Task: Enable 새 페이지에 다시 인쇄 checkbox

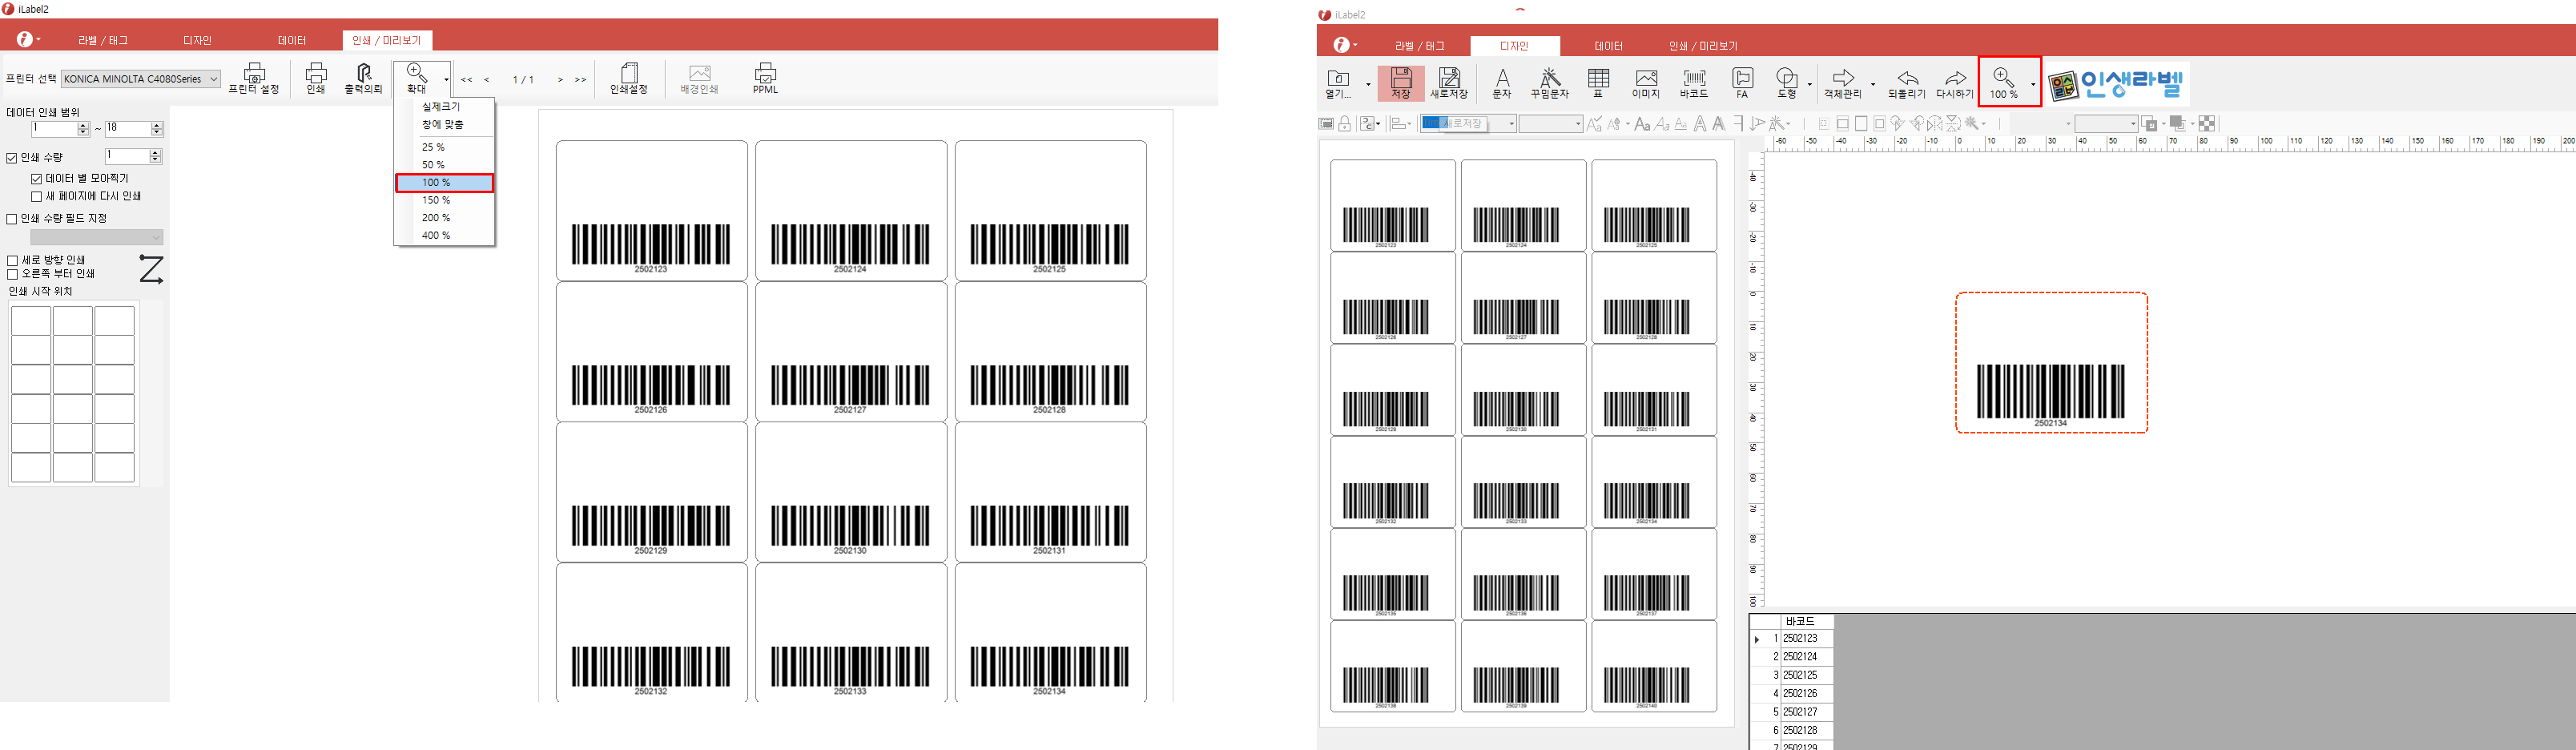Action: pyautogui.click(x=37, y=197)
